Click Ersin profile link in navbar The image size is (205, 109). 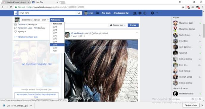89,13
